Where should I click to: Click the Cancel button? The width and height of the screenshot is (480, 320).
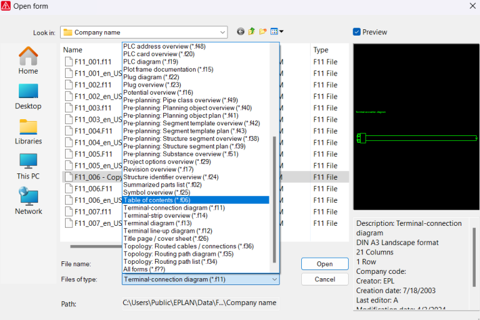coord(325,279)
